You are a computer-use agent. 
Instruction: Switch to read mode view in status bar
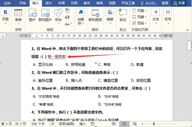point(114,124)
